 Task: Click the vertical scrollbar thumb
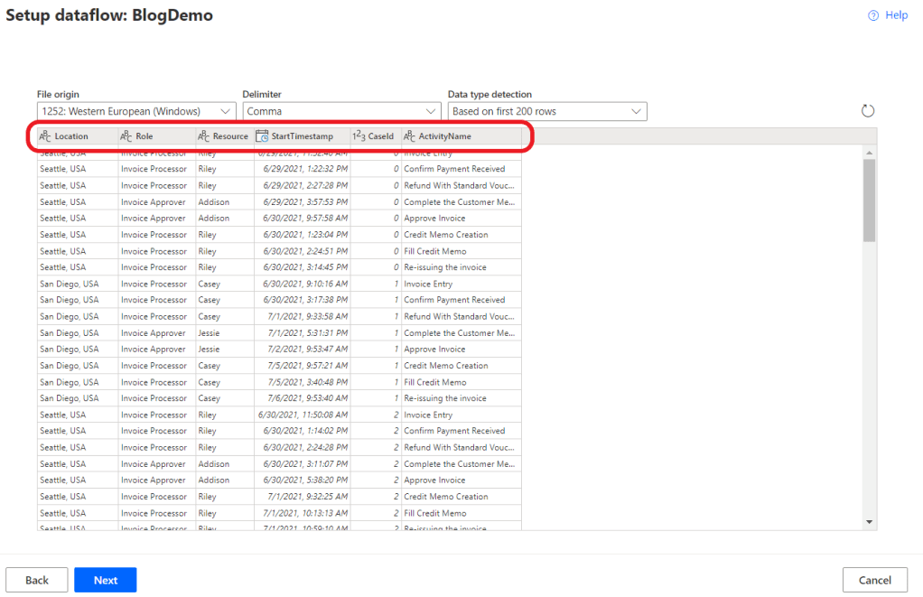click(869, 201)
